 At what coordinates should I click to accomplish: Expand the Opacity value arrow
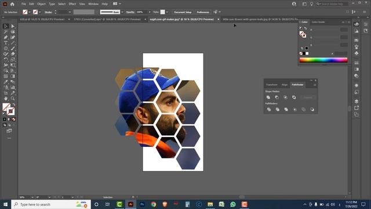pyautogui.click(x=150, y=12)
